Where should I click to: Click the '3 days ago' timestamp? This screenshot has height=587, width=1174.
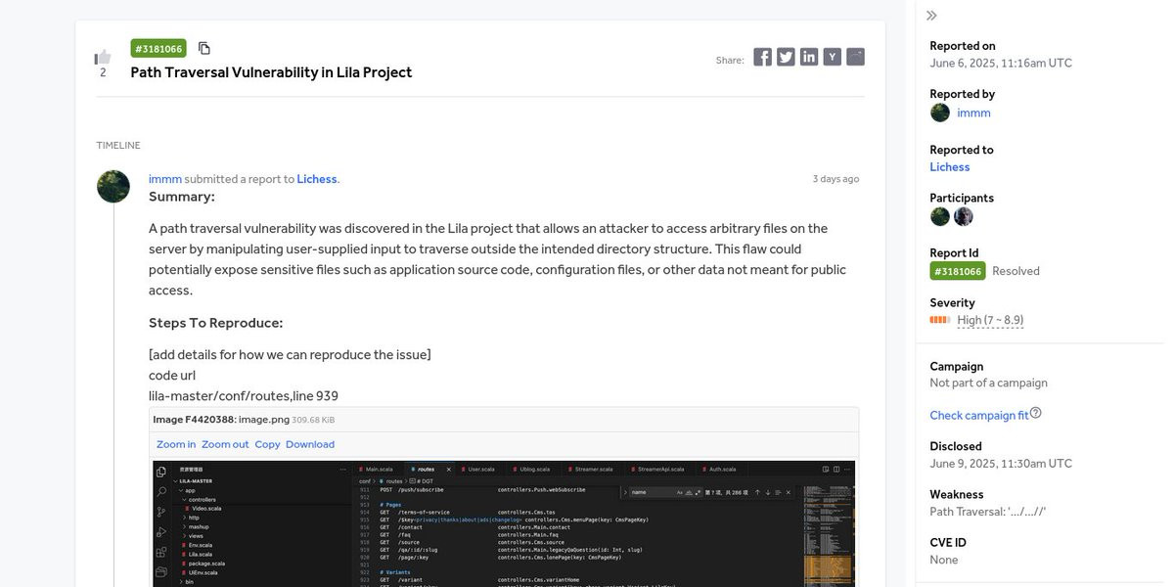click(835, 179)
